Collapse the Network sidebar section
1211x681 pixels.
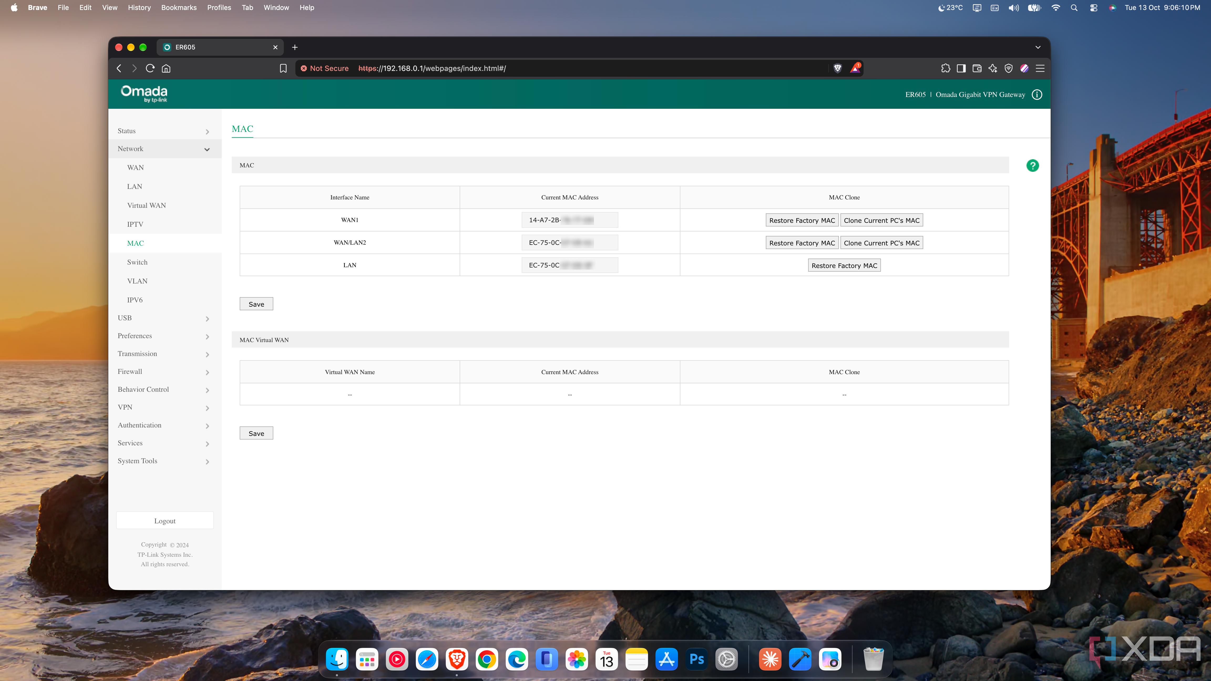pyautogui.click(x=165, y=148)
